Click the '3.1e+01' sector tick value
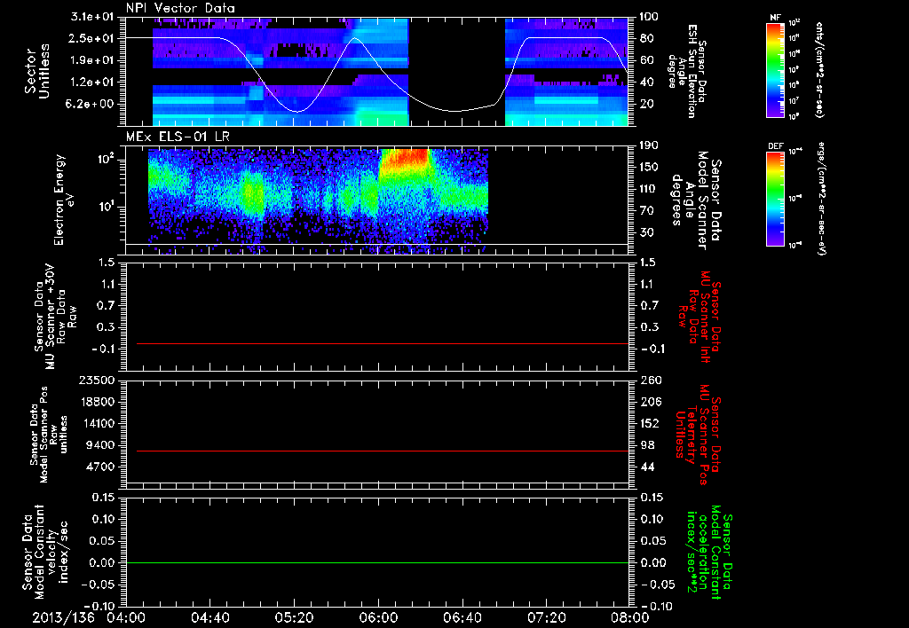The image size is (909, 628). tap(92, 17)
